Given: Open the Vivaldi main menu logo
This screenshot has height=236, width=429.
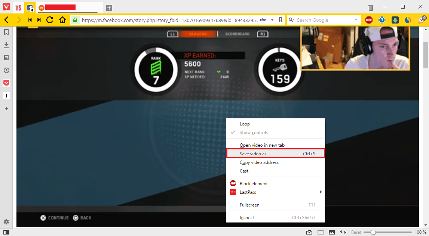Looking at the screenshot, I should pyautogui.click(x=6, y=7).
